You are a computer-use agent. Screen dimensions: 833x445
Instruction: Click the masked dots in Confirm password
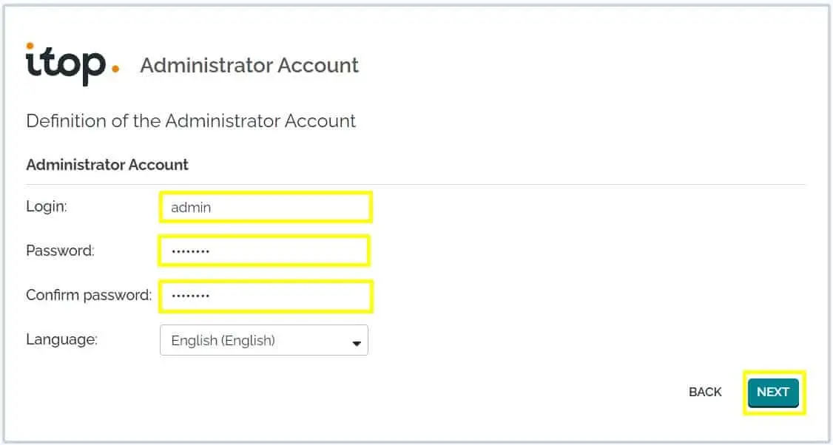[x=190, y=296]
